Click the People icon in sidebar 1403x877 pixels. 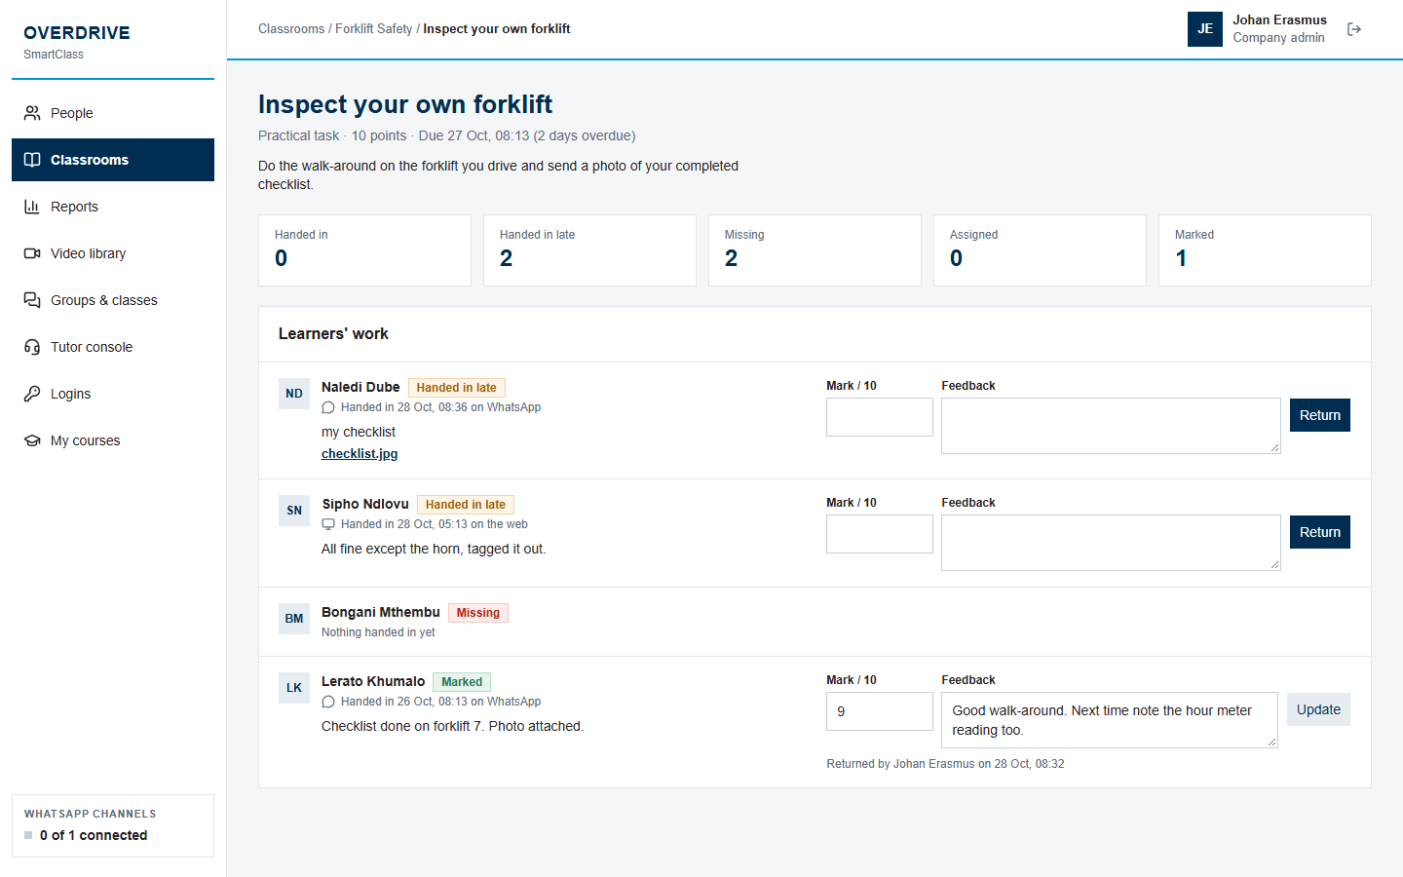(32, 113)
